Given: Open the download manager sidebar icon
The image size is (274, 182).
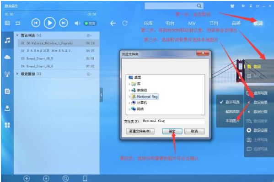Looking at the screenshot, I should (x=7, y=108).
